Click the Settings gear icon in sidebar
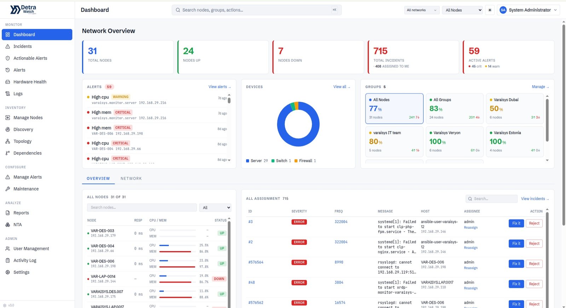 point(8,272)
